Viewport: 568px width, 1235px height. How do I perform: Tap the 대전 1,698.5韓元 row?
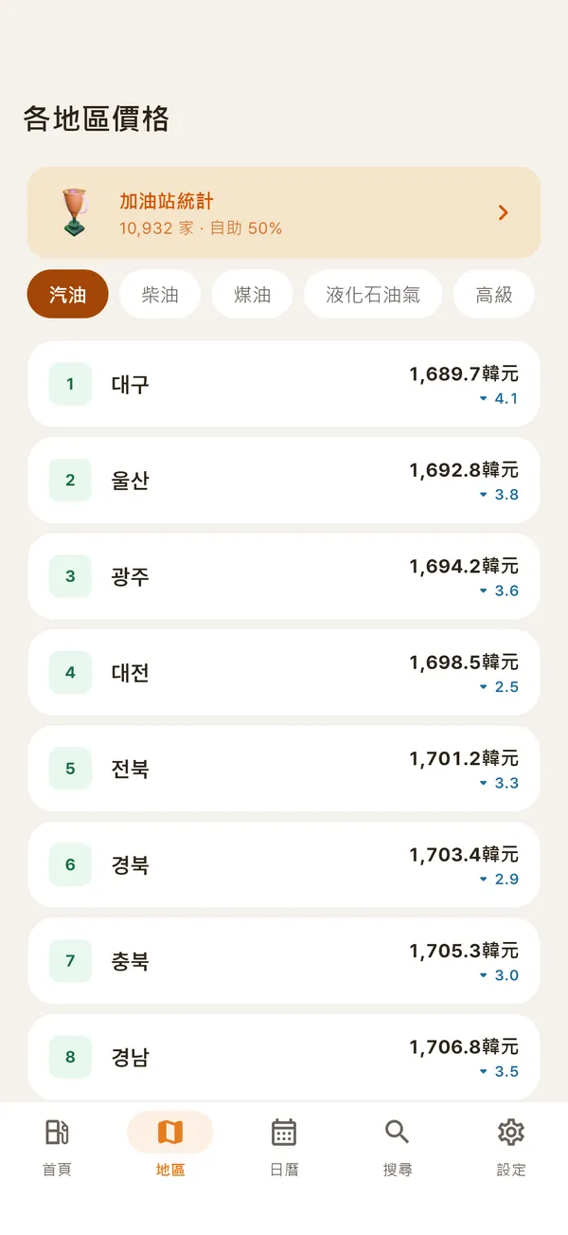(x=284, y=673)
